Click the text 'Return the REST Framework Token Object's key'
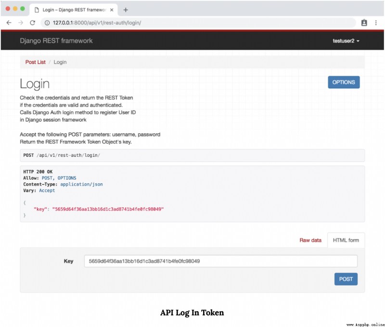Image resolution: width=385 pixels, height=327 pixels. [x=76, y=142]
